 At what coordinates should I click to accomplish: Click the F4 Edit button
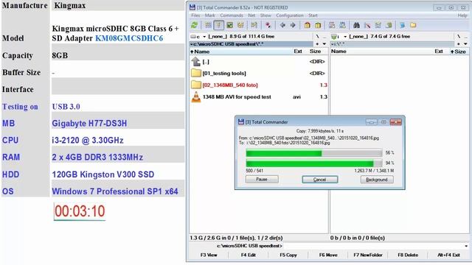(249, 255)
